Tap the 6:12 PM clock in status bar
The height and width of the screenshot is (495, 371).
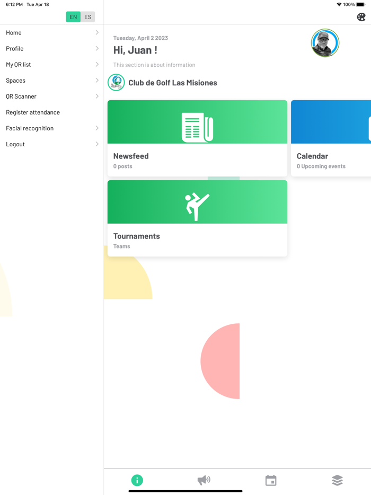pos(14,4)
